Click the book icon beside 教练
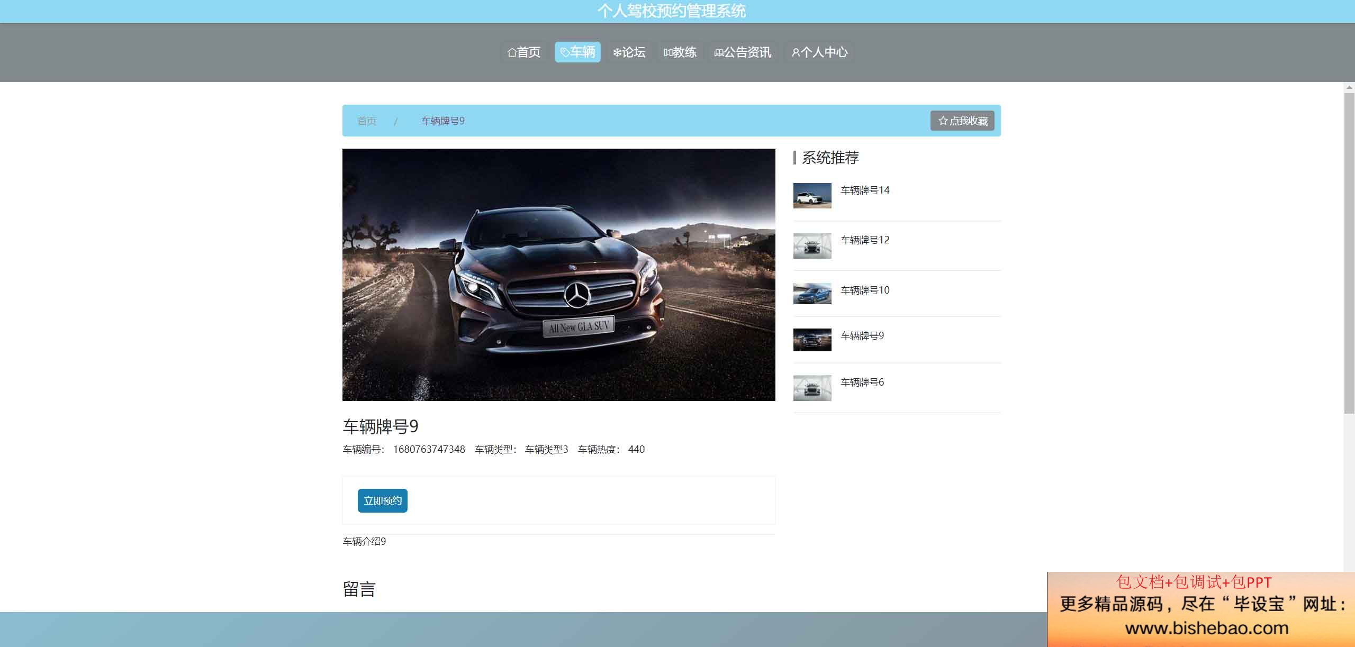 click(x=668, y=52)
